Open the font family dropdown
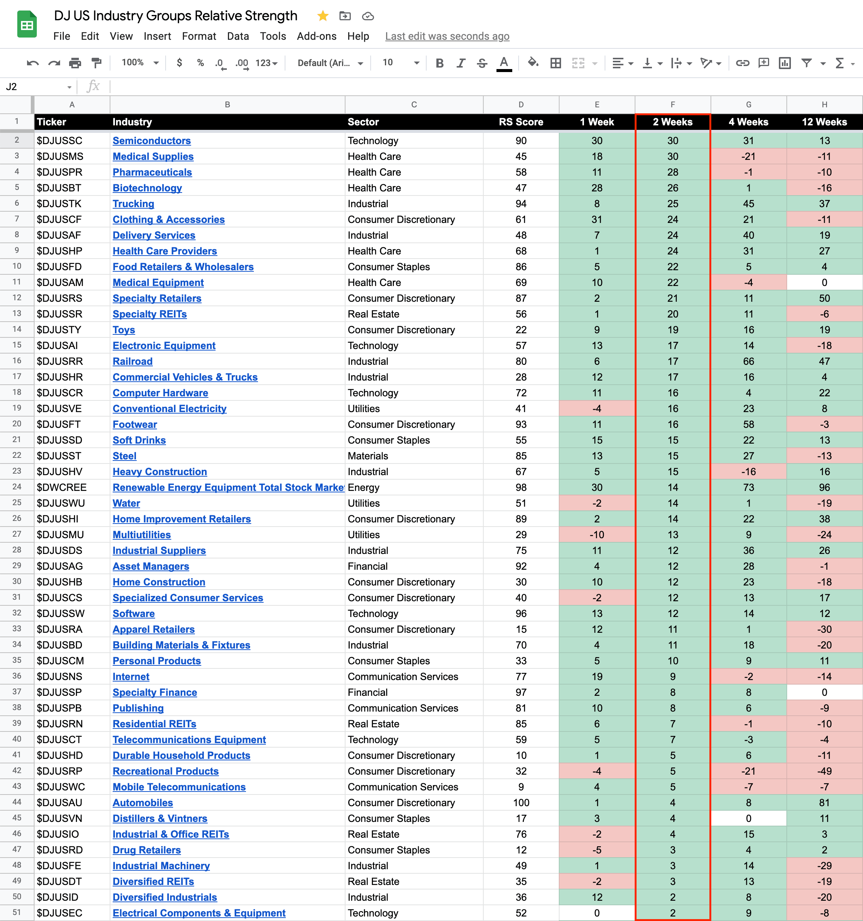 [x=329, y=63]
